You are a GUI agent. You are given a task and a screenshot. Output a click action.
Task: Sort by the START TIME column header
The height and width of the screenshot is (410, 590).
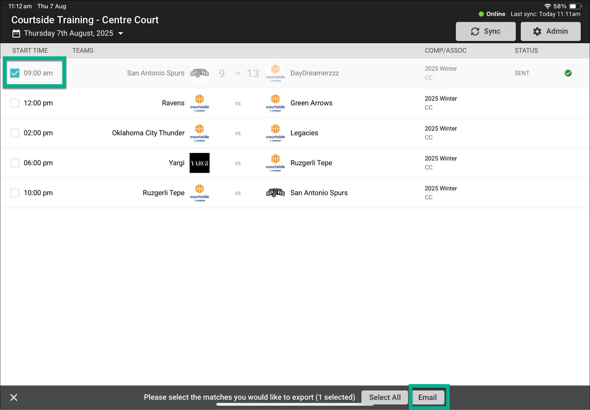pos(30,50)
